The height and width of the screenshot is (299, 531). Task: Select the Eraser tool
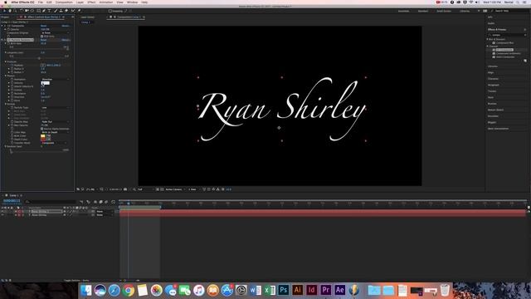click(66, 11)
